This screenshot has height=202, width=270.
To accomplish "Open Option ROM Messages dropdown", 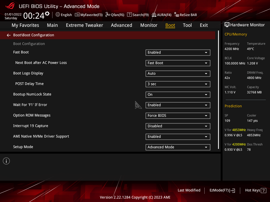I will (178, 116).
